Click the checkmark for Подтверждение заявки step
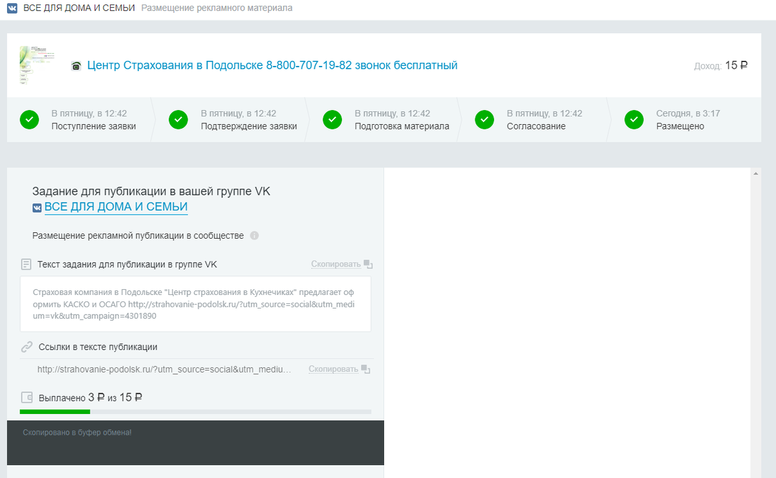The image size is (776, 478). pos(178,120)
